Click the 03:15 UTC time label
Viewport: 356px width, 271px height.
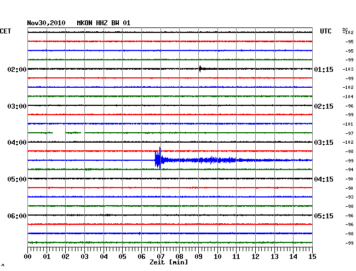point(324,143)
